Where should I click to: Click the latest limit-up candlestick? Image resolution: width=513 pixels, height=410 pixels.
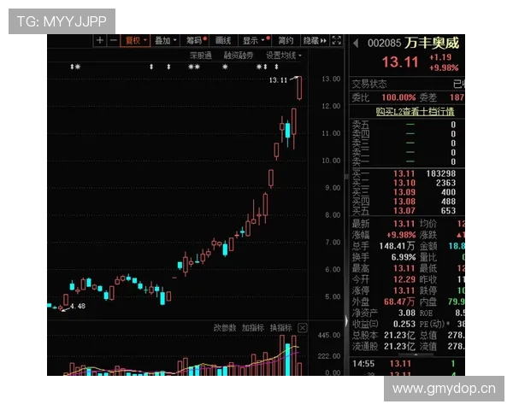299,88
